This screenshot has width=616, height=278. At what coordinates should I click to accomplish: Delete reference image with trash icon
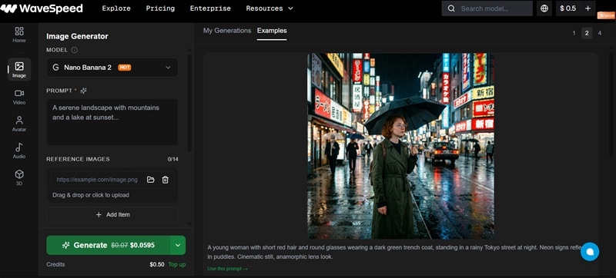point(166,180)
